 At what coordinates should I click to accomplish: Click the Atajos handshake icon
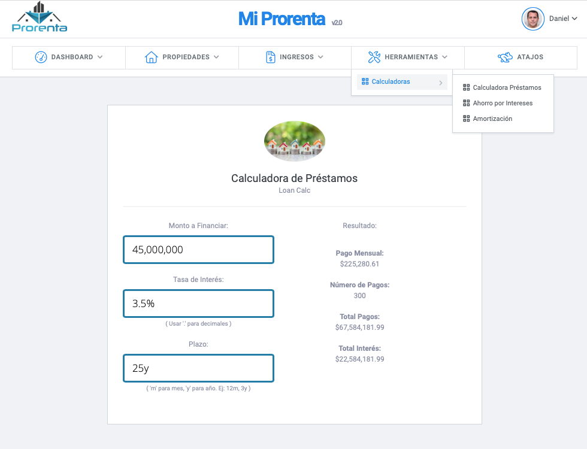click(505, 57)
